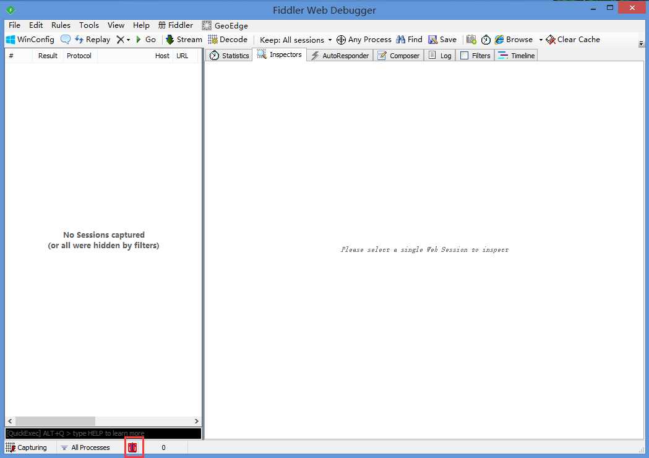Replay selected sessions

coord(92,40)
